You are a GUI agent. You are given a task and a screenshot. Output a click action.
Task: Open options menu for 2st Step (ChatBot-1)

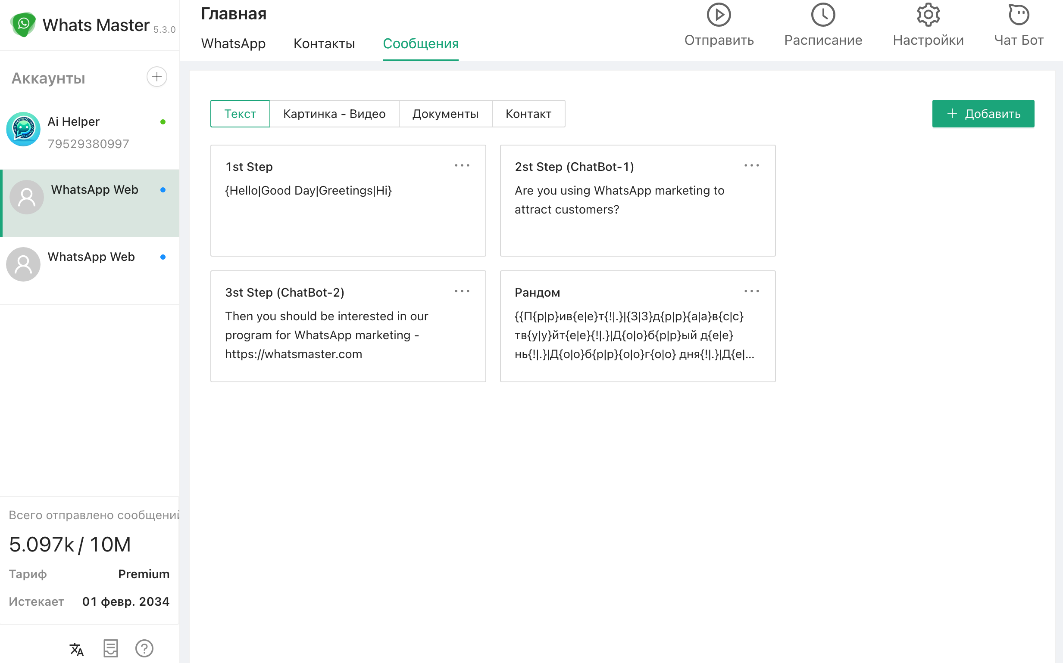751,166
